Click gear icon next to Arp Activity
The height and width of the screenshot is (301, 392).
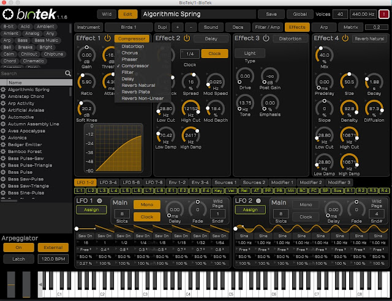[x=3, y=103]
